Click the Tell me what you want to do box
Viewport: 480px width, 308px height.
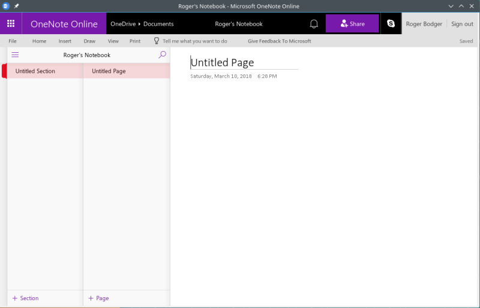pos(194,41)
